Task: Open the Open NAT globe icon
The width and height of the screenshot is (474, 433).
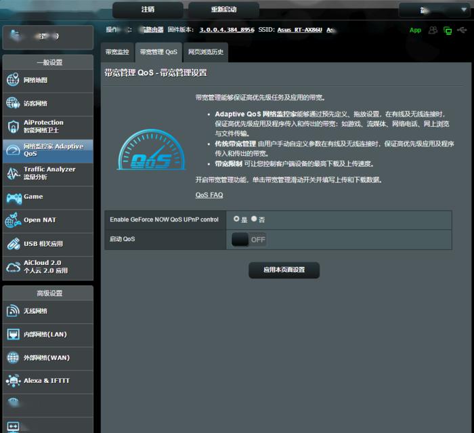Action: [13, 220]
